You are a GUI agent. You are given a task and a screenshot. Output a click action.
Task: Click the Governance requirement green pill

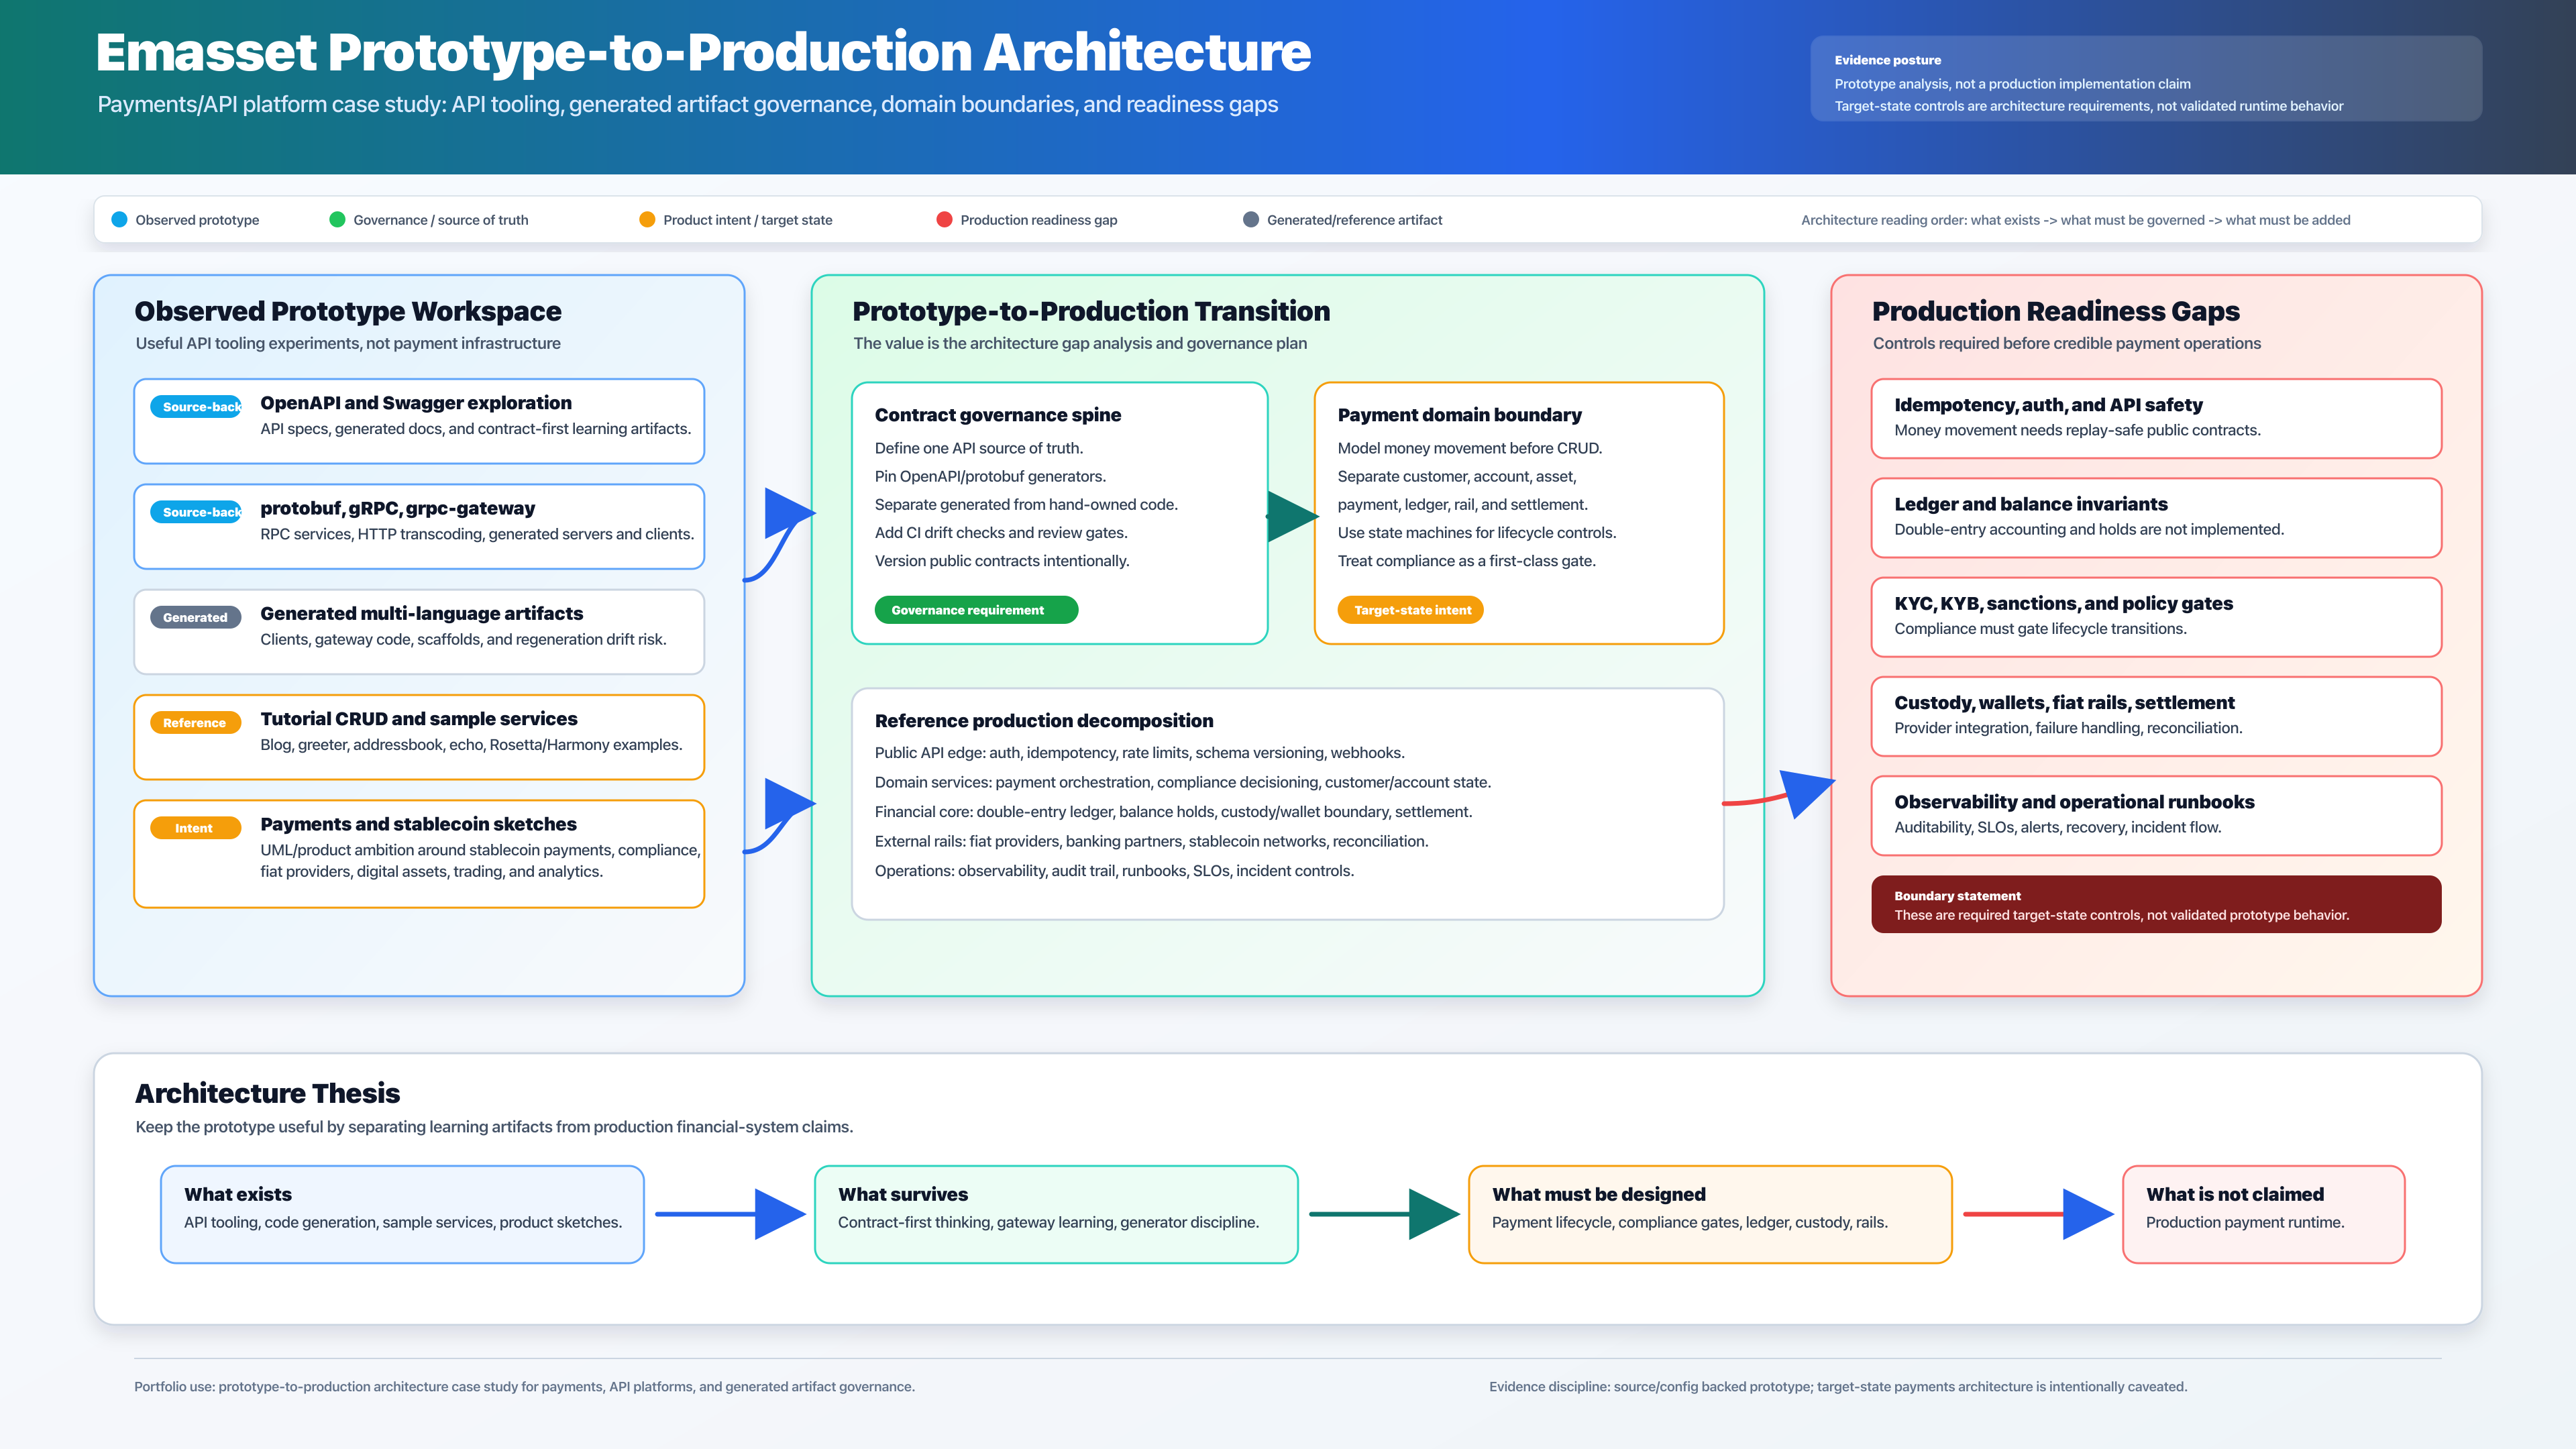click(x=976, y=610)
